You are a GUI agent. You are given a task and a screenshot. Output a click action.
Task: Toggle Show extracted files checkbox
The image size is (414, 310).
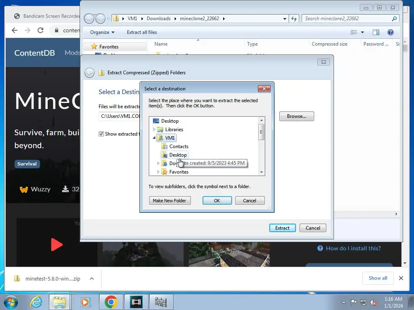pos(101,134)
